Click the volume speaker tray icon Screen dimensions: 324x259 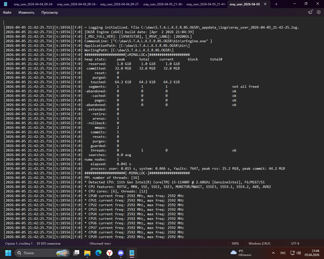[x=299, y=253]
